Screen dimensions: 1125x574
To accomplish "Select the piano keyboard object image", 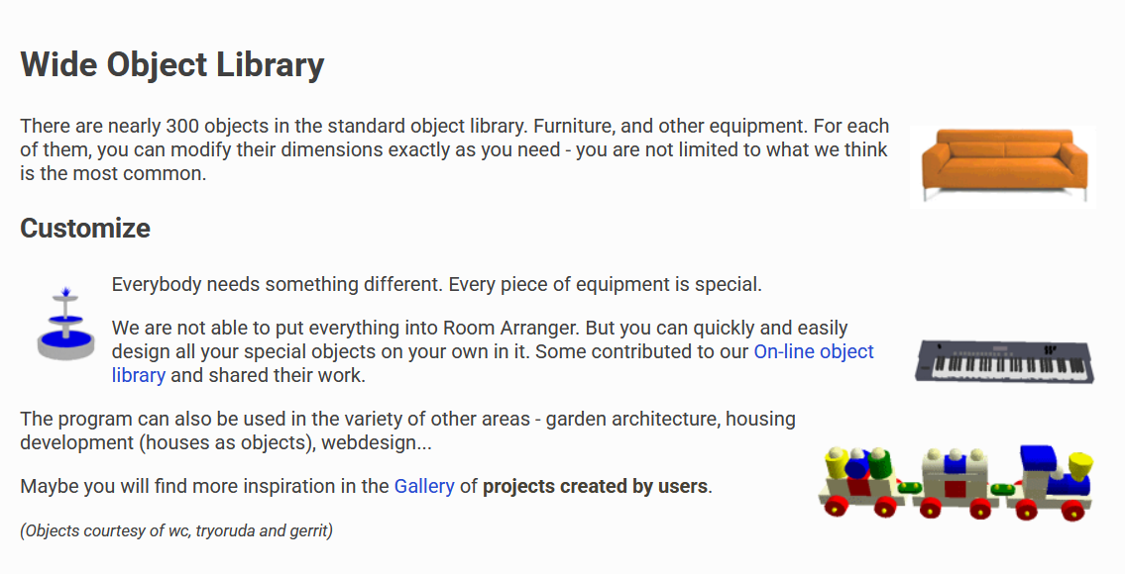I will [1004, 362].
